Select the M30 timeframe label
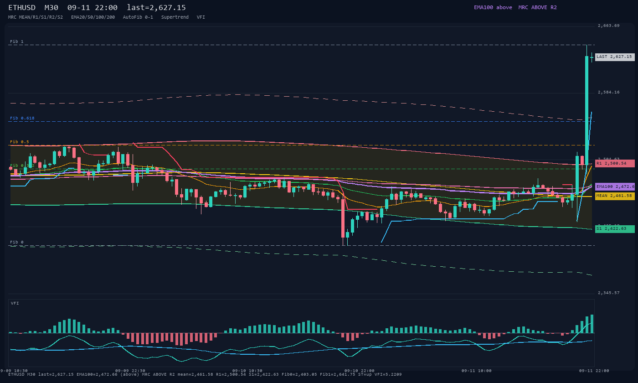This screenshot has width=638, height=383. [51, 8]
